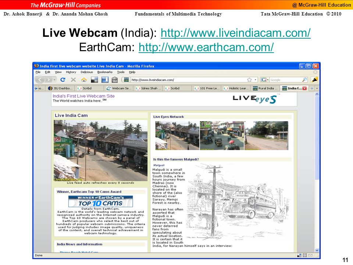
Task: Click the first status bar icon near Done
Action: (x=299, y=255)
